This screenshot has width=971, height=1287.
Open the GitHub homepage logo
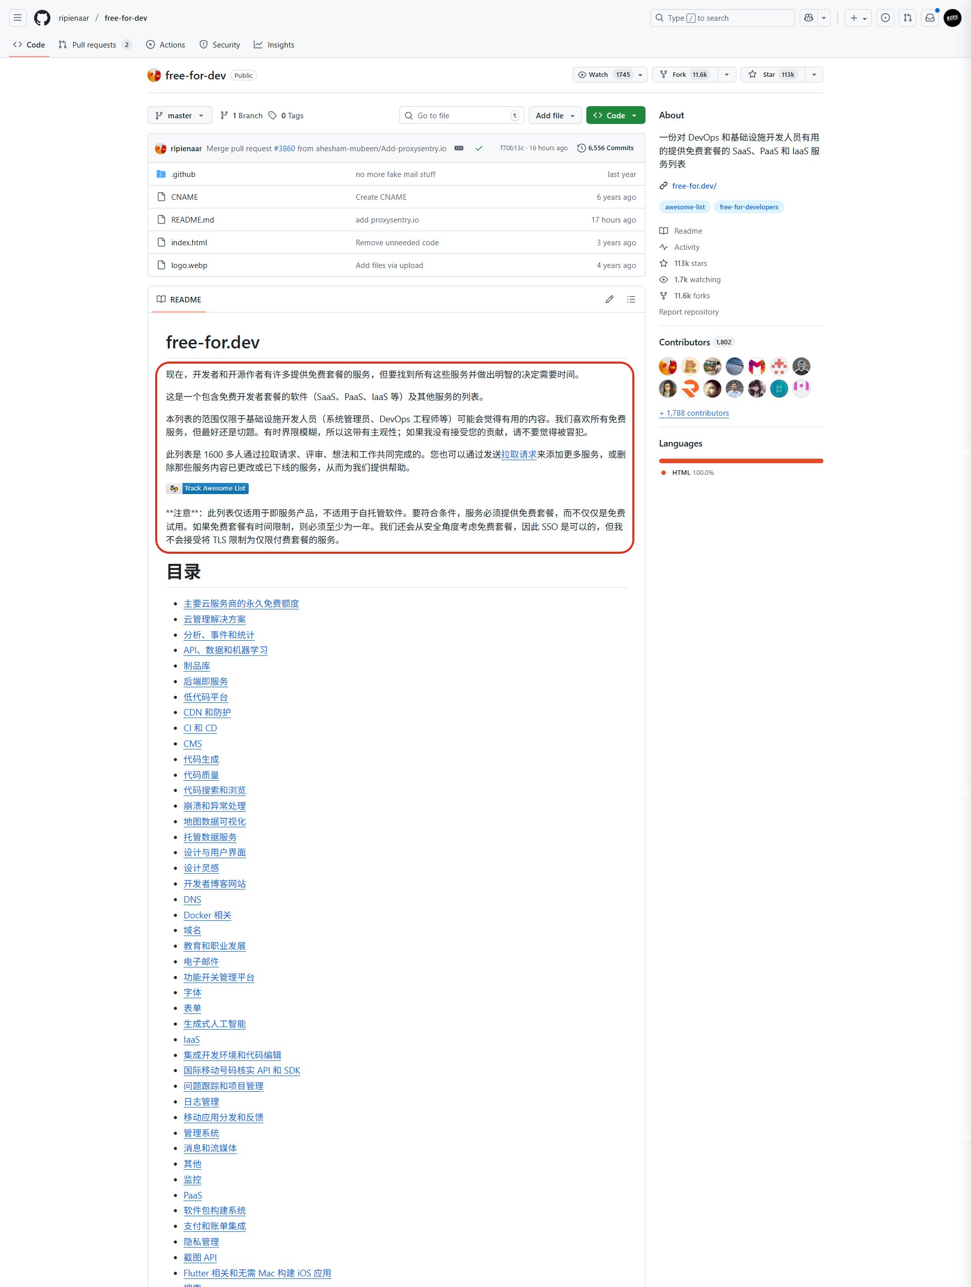[x=42, y=18]
